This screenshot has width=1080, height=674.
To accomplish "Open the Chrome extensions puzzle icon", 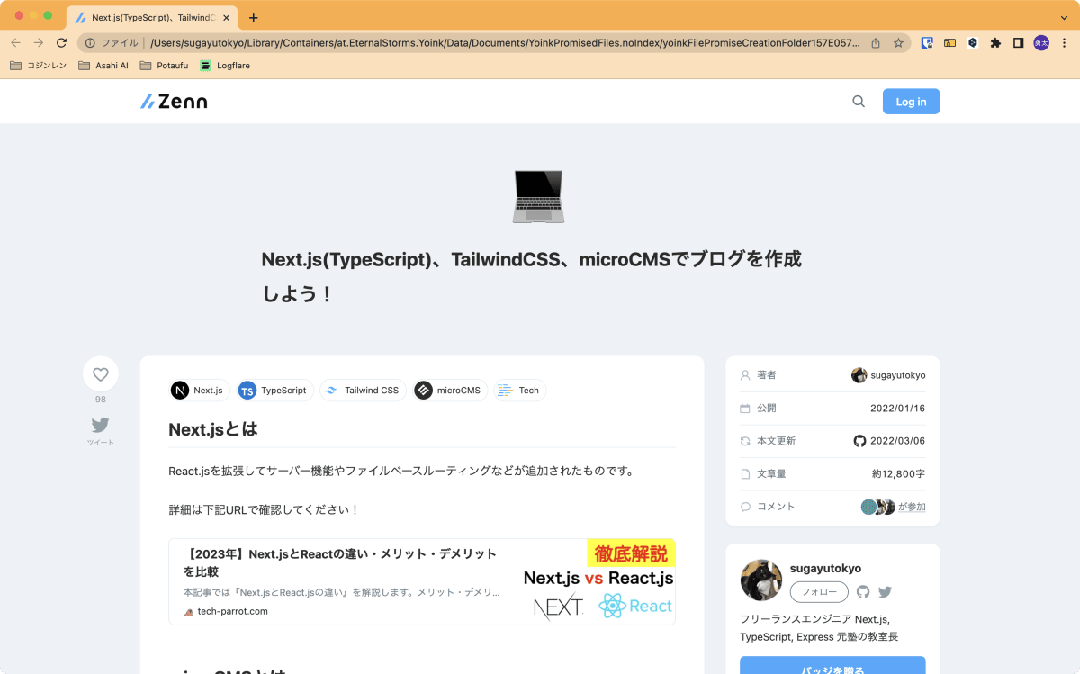I will click(995, 42).
